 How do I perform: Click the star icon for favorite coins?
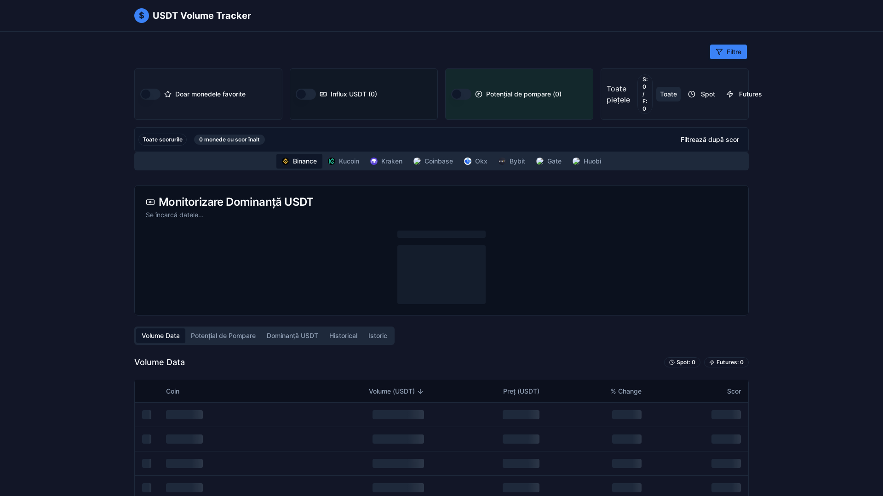click(x=168, y=94)
